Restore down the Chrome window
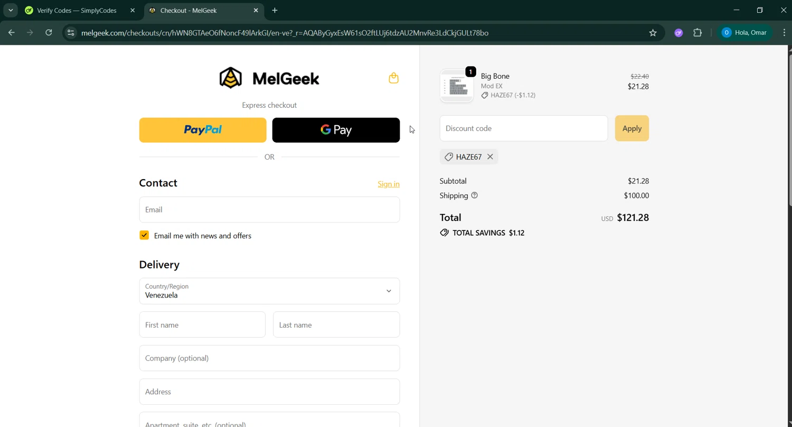The height and width of the screenshot is (427, 792). (760, 10)
